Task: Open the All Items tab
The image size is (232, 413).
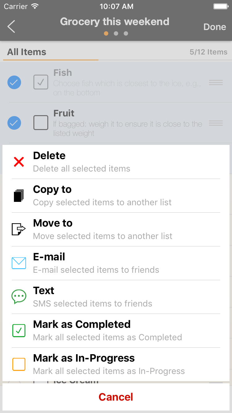Action: (27, 52)
